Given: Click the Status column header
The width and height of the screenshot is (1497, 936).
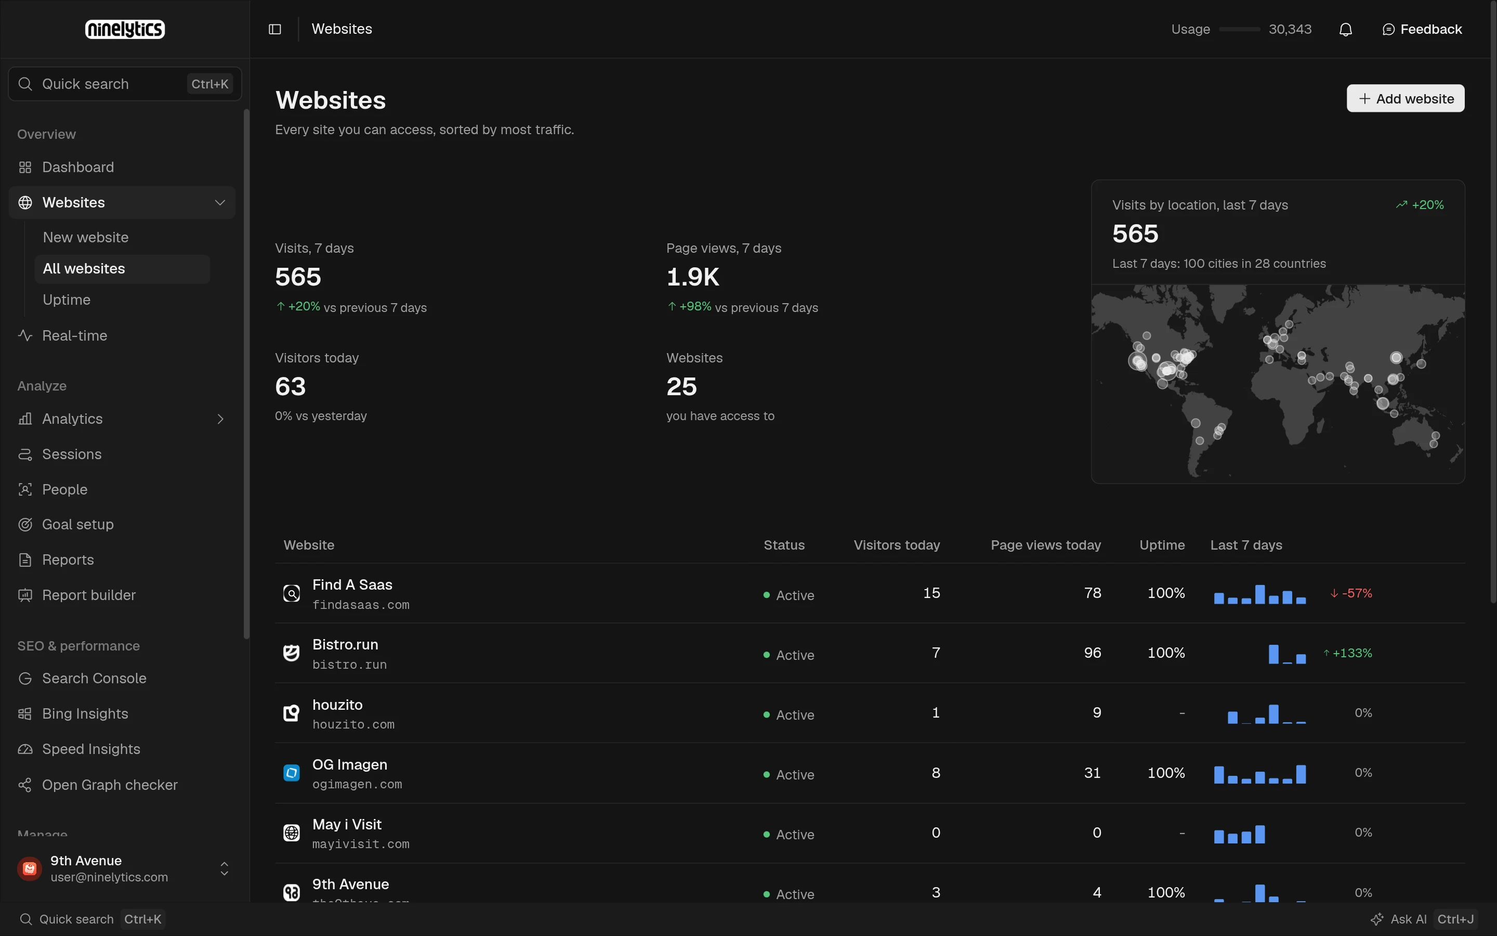Looking at the screenshot, I should pos(784,545).
